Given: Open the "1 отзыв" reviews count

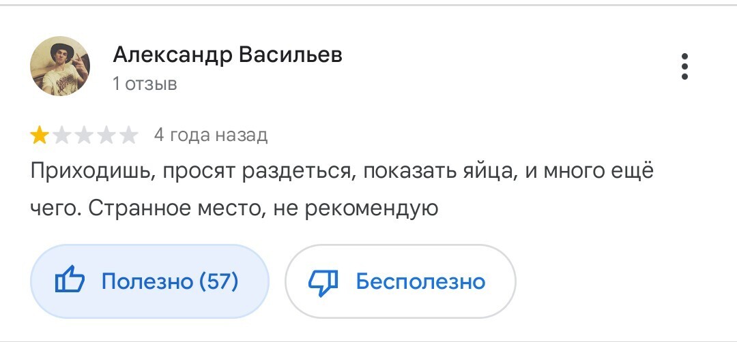Looking at the screenshot, I should (x=145, y=84).
